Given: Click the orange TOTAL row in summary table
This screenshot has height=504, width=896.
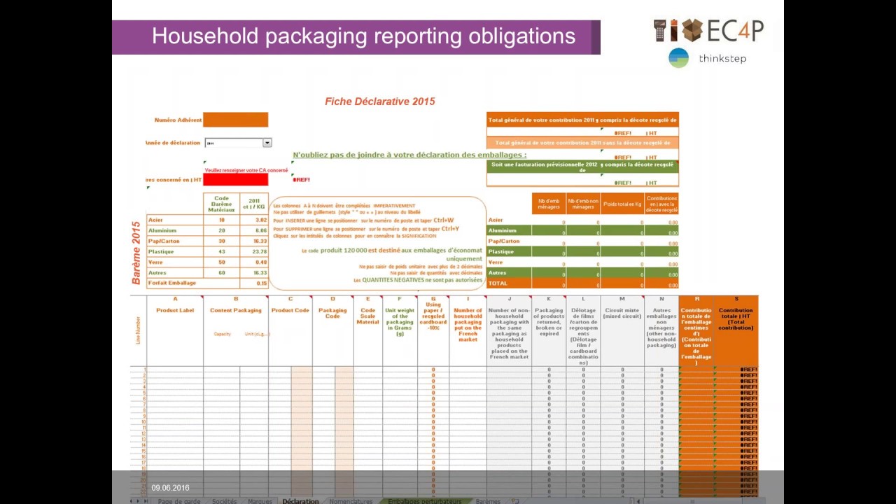Looking at the screenshot, I should 582,283.
